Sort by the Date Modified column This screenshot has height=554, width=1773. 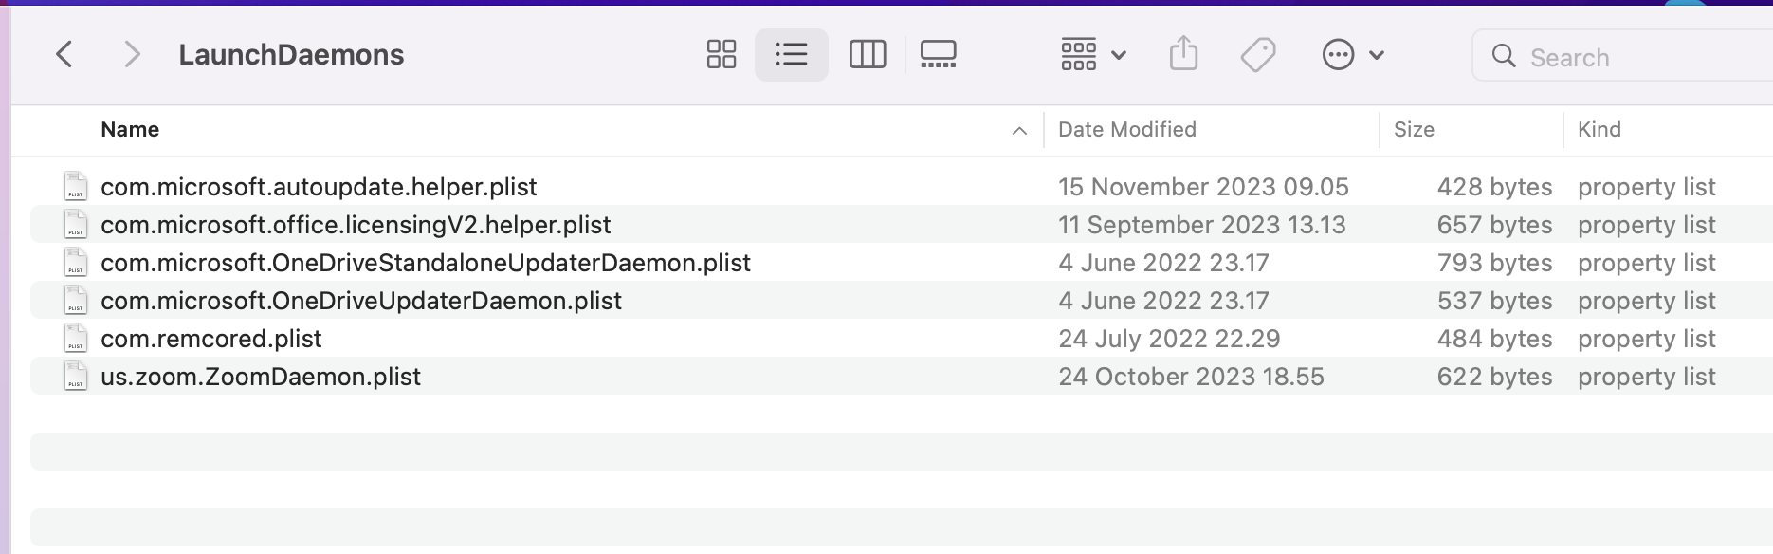(x=1126, y=130)
